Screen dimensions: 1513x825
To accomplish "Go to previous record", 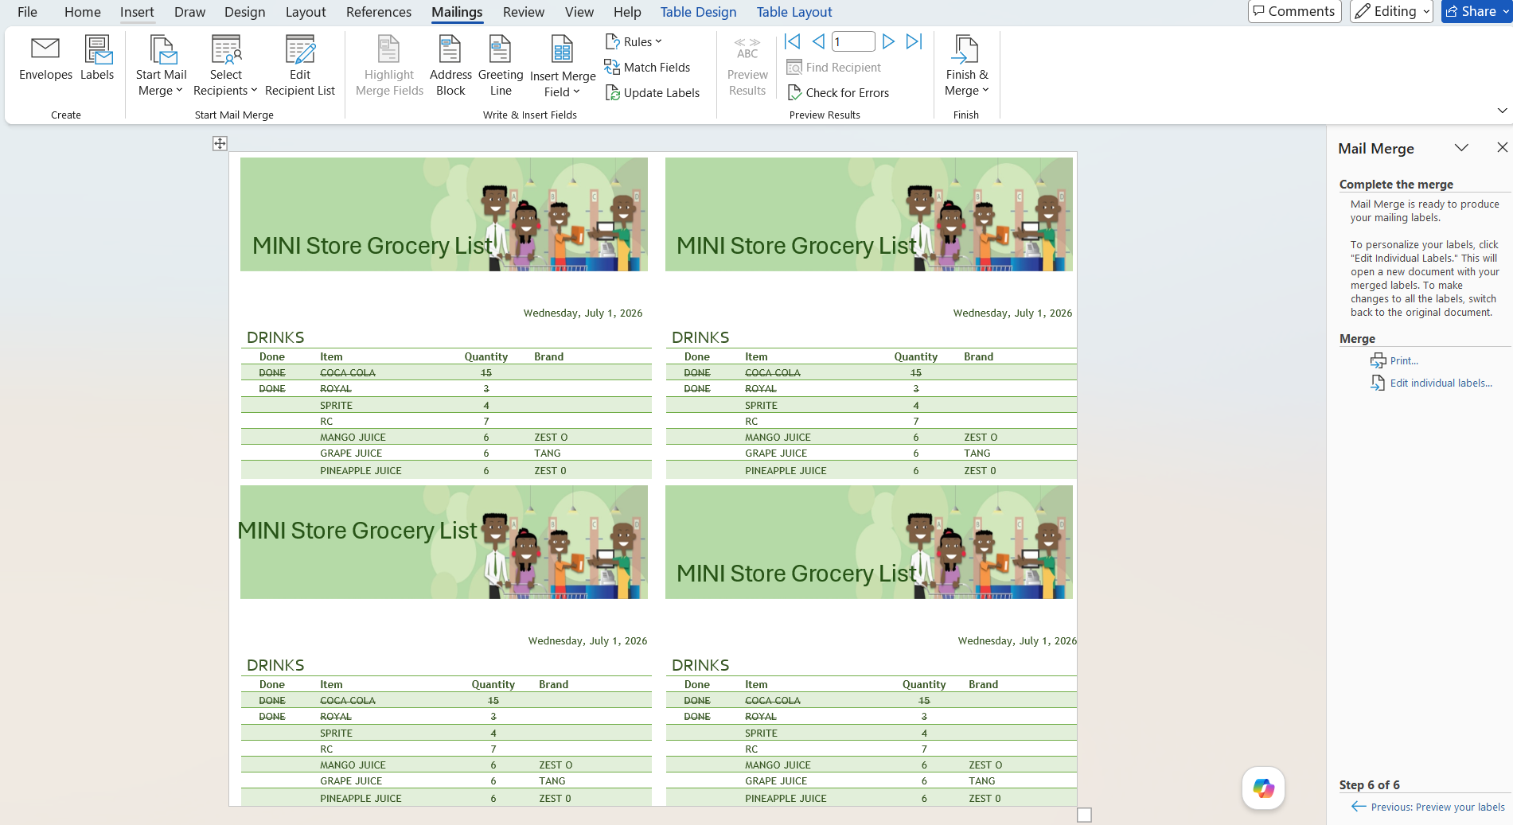I will (818, 41).
